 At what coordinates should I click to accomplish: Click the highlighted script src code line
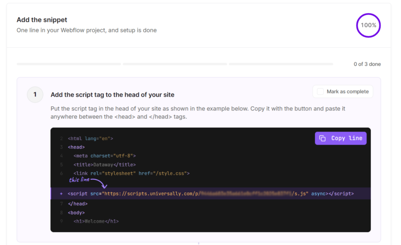(x=211, y=194)
